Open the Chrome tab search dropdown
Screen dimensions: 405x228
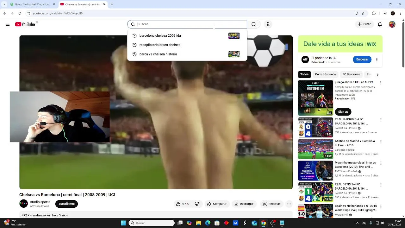[x=4, y=4]
